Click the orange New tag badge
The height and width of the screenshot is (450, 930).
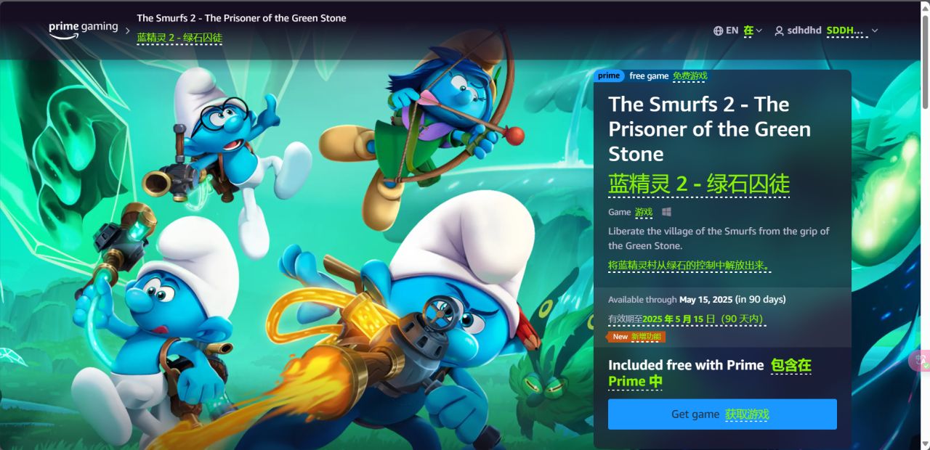[x=636, y=337]
